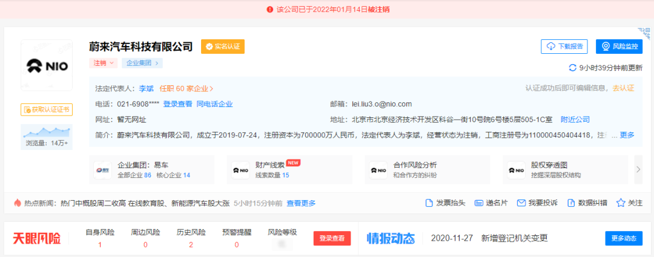
Task: Click the 热点新闻 flame icon
Action: [17, 203]
